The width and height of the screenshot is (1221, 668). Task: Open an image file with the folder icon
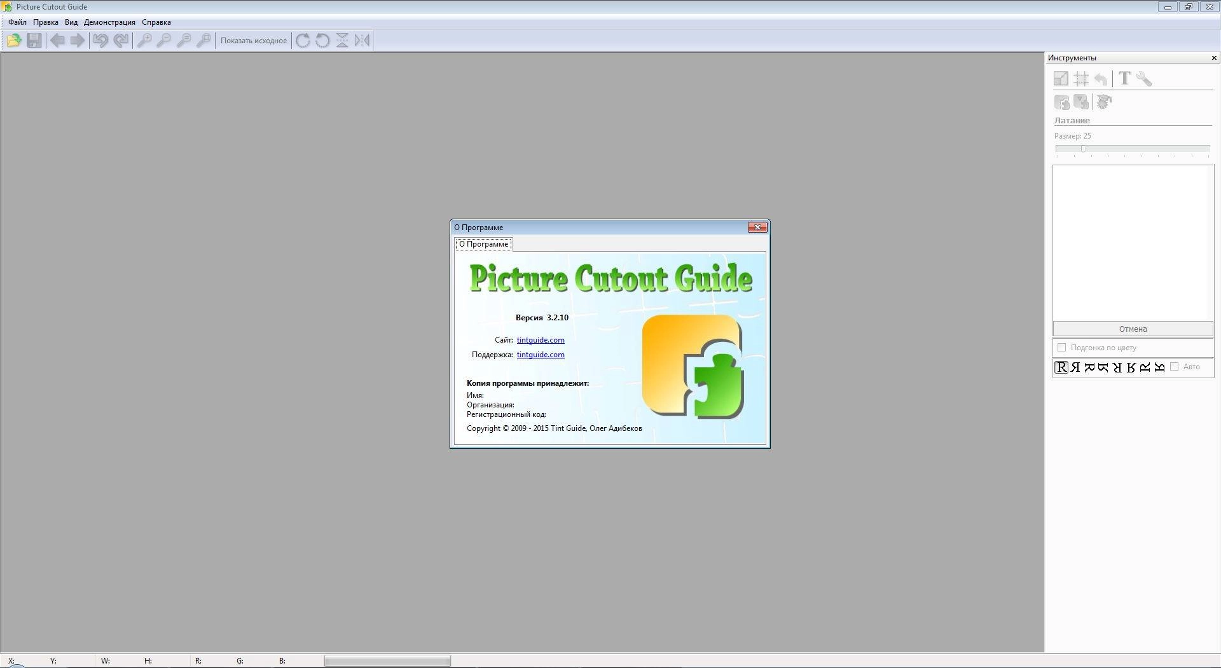click(14, 41)
